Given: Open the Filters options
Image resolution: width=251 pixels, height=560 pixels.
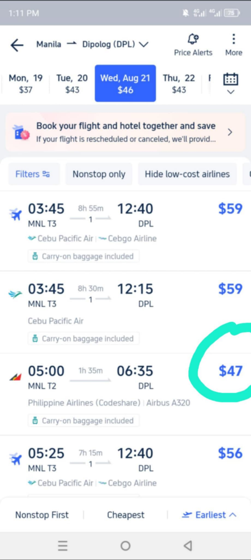Looking at the screenshot, I should 33,174.
